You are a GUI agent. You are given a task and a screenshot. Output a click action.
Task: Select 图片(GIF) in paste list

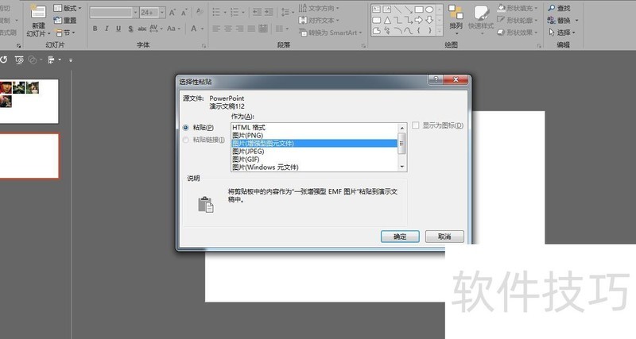point(314,159)
